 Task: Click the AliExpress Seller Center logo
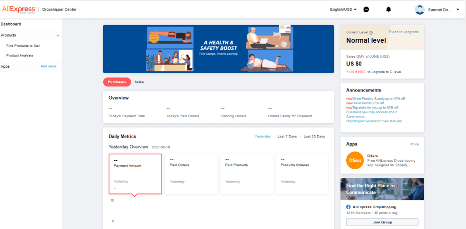click(x=19, y=9)
